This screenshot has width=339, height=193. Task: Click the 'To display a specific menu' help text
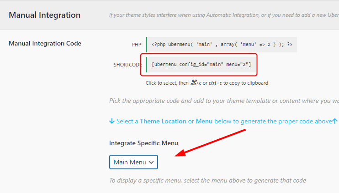[207, 180]
